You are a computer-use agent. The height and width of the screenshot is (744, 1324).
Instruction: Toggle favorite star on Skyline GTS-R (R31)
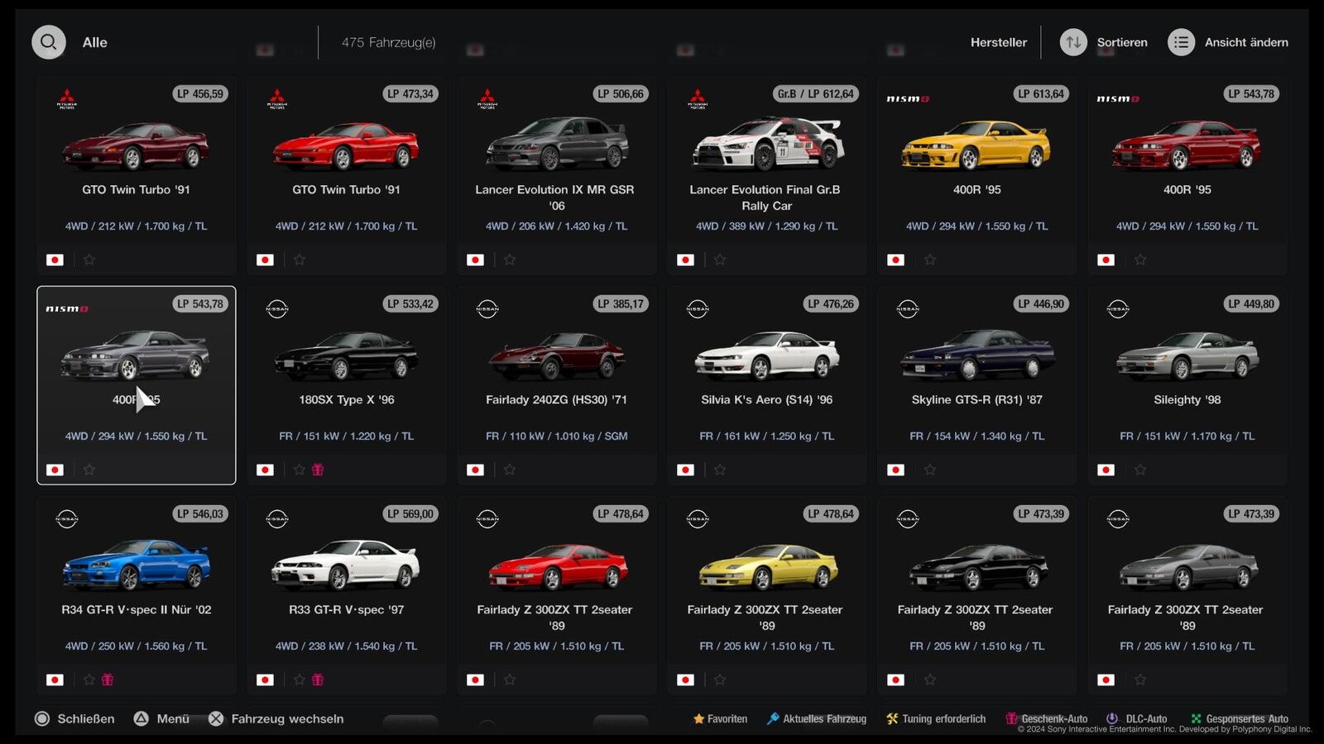pyautogui.click(x=930, y=470)
